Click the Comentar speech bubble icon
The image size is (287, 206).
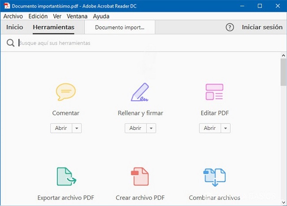(x=66, y=92)
